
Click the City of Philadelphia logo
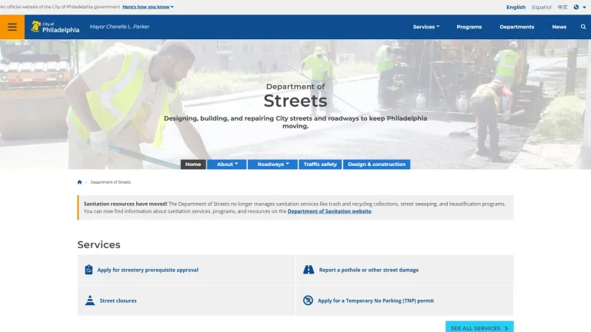tap(55, 27)
